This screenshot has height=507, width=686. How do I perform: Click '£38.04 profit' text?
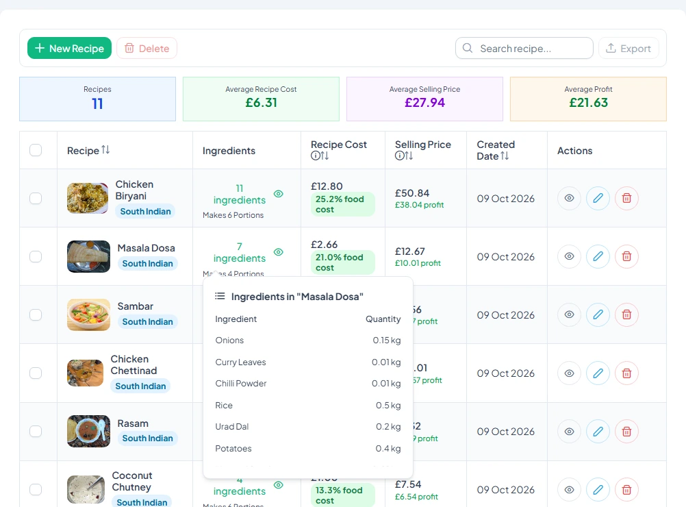[419, 205]
